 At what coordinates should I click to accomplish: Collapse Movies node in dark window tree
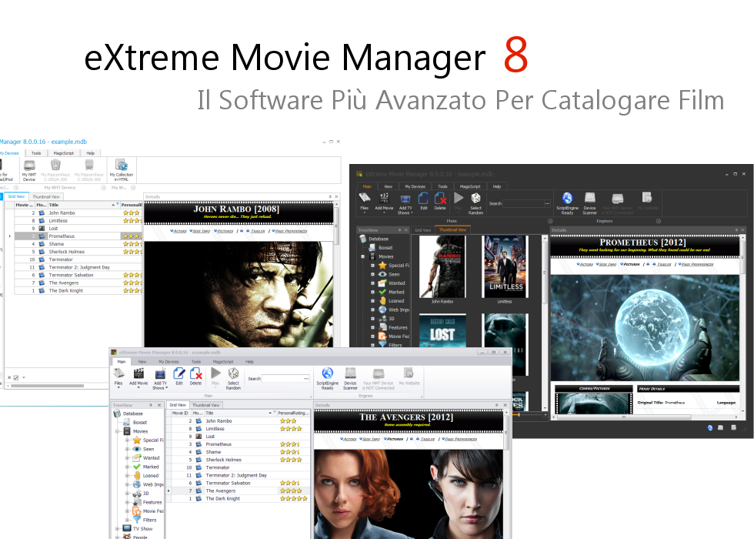click(x=363, y=256)
